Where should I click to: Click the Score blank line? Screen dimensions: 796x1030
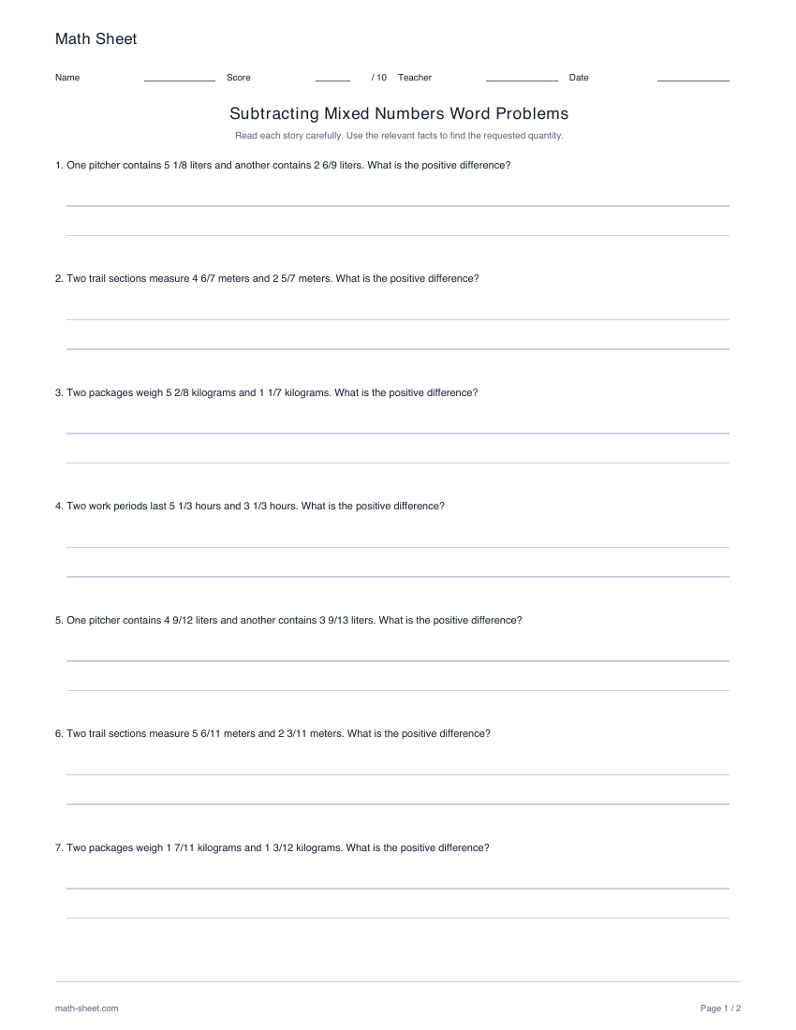332,81
